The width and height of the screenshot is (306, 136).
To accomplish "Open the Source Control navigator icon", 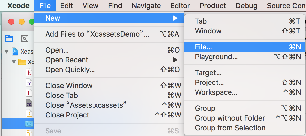I will coord(24,39).
